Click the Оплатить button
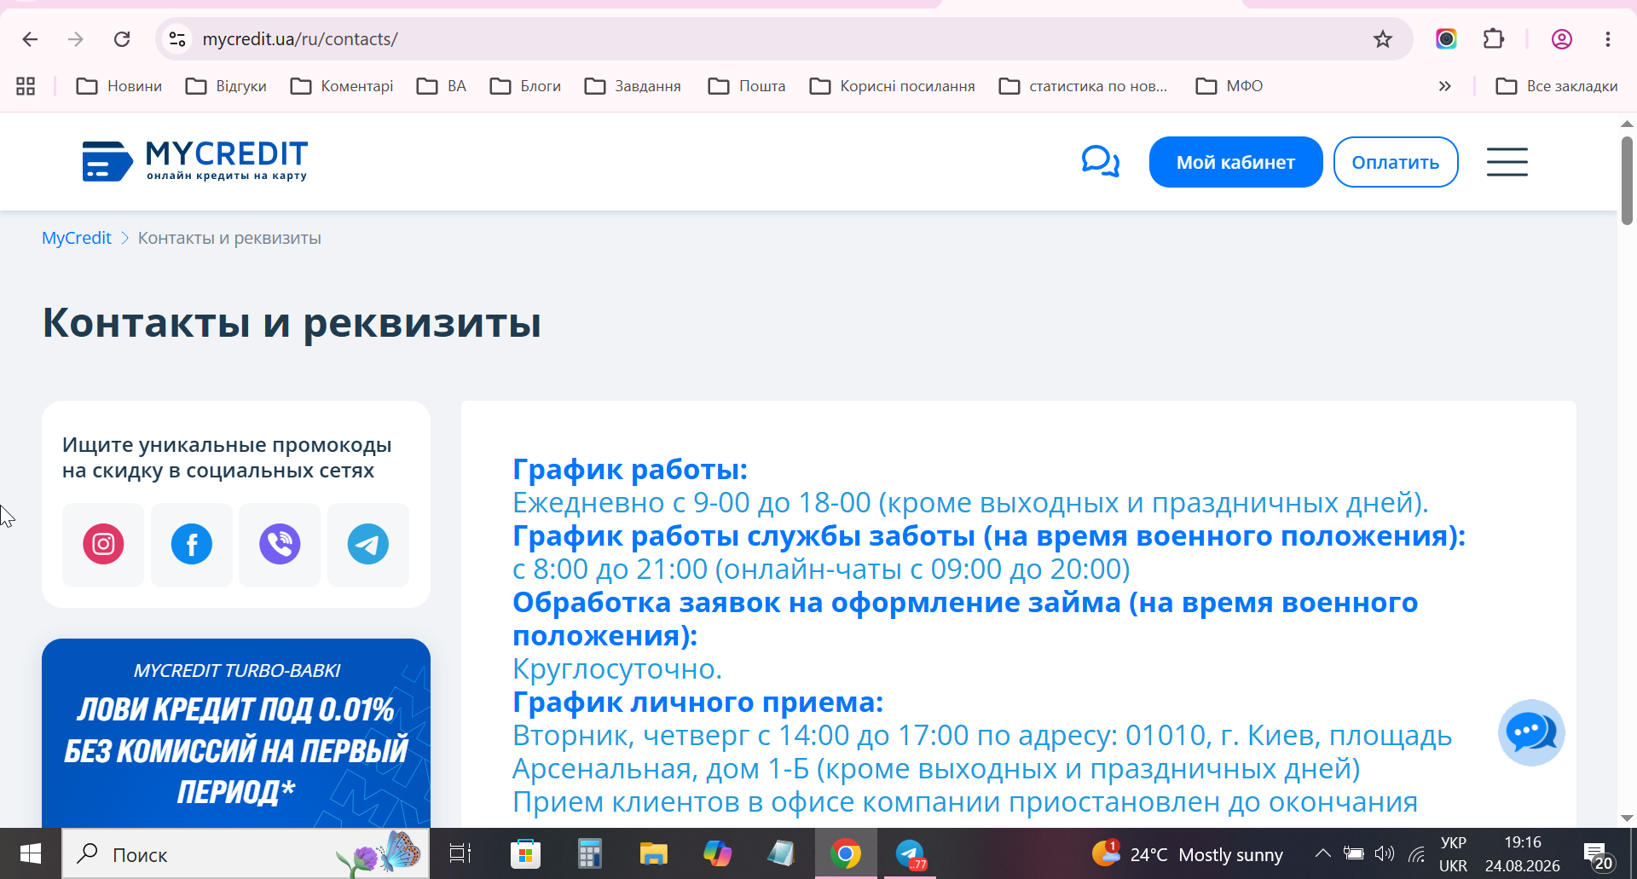This screenshot has width=1637, height=879. (x=1396, y=162)
